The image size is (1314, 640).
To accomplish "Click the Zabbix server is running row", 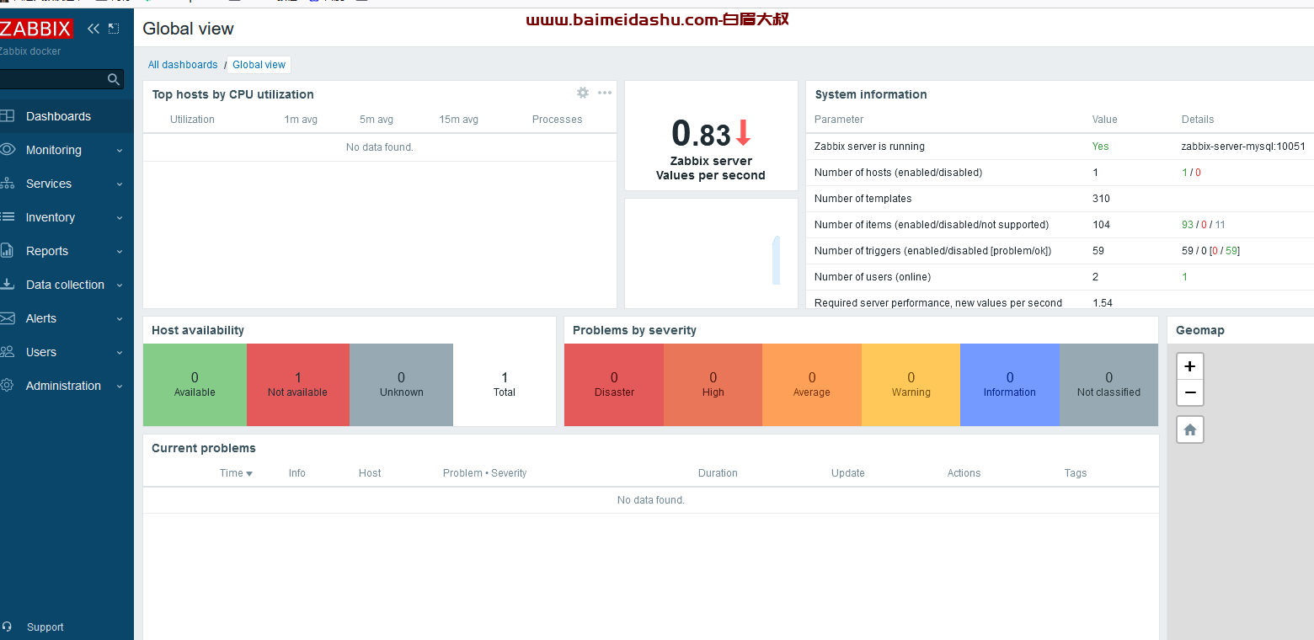I will (1060, 147).
